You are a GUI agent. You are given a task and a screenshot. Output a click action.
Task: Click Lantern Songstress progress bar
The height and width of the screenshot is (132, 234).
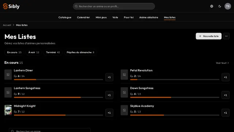58,98
